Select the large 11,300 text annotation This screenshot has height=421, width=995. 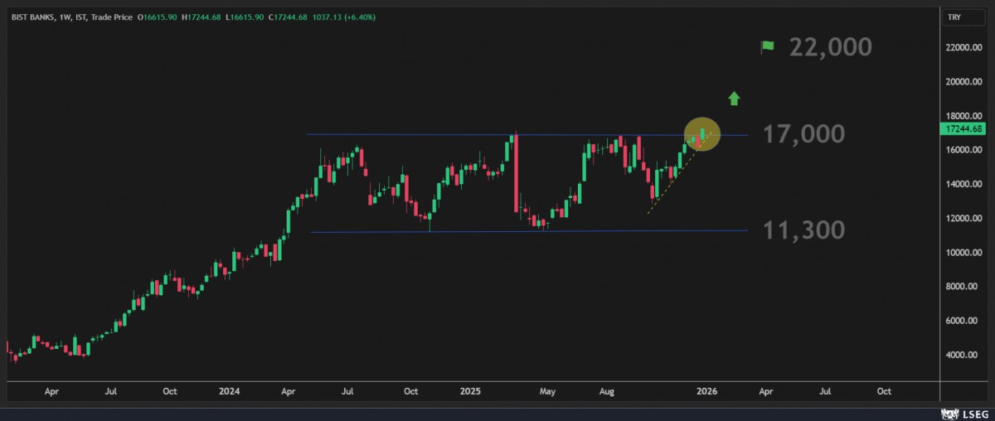pyautogui.click(x=803, y=230)
